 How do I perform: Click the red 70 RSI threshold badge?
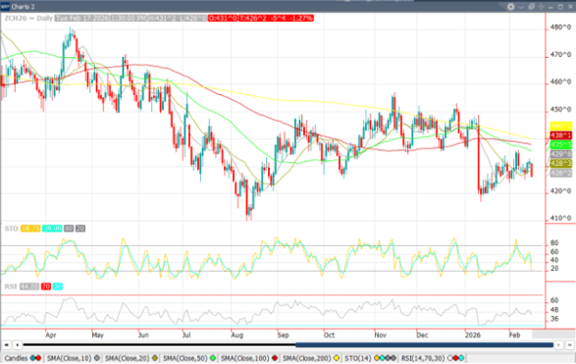45,286
